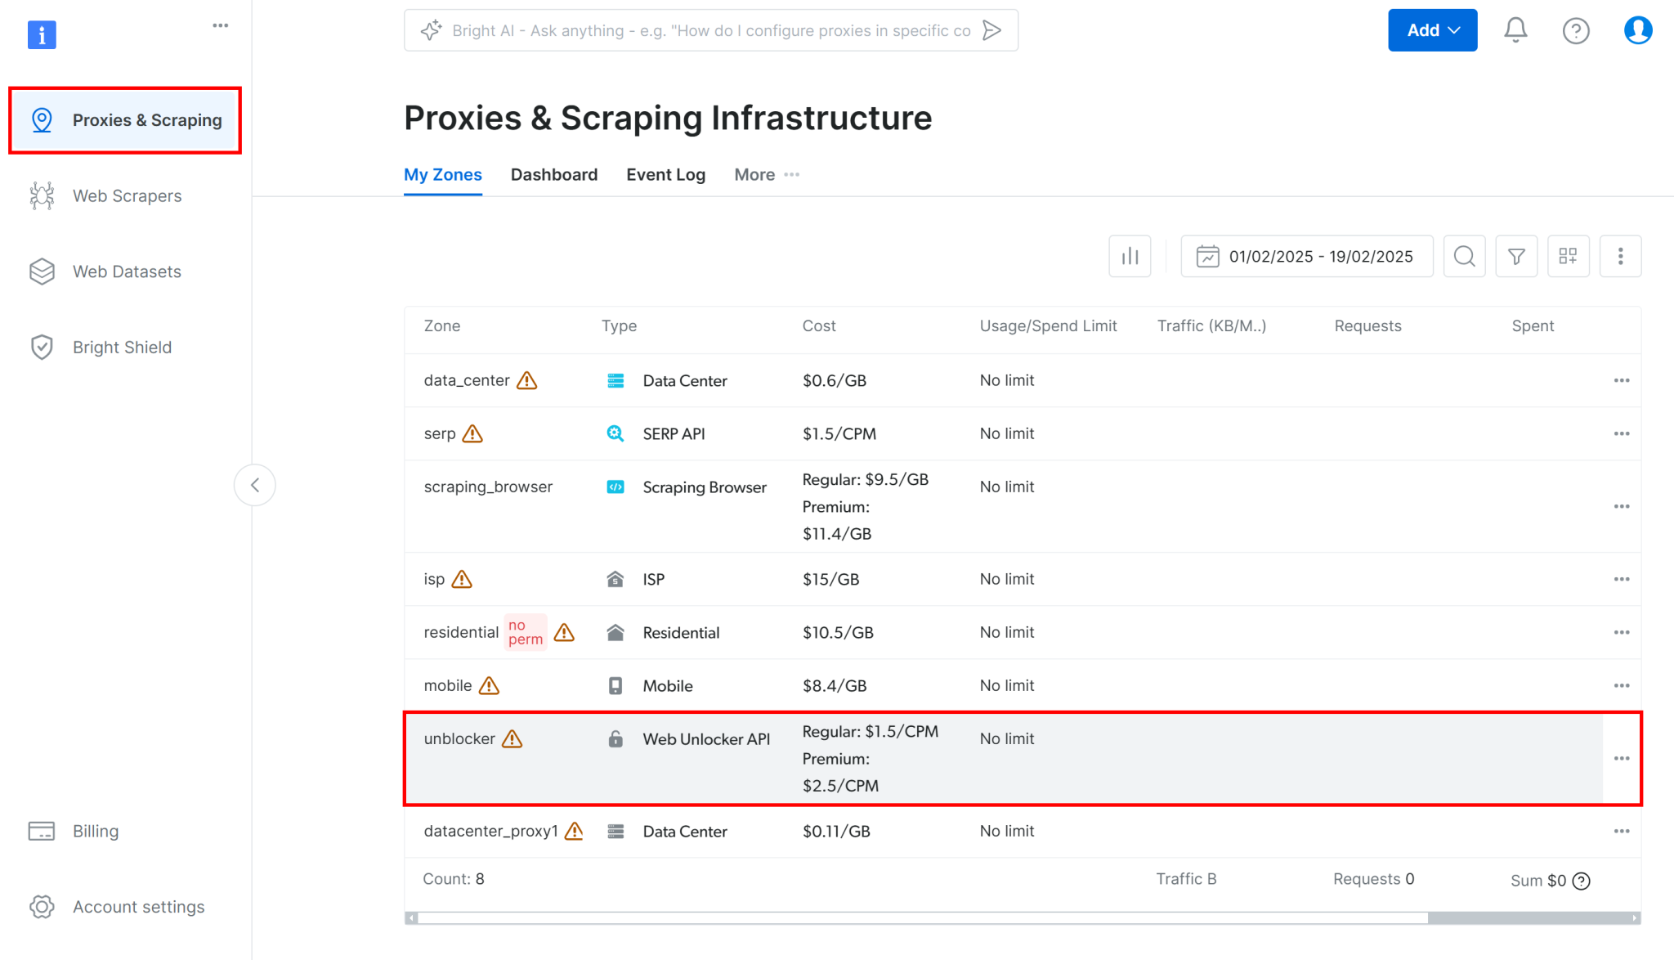Collapse the left sidebar panel
The width and height of the screenshot is (1674, 960).
[x=254, y=484]
